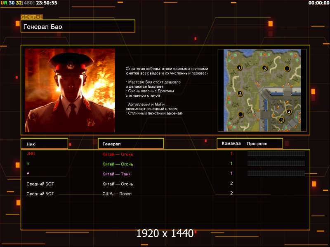Click the empty start marker below marker 2
The height and width of the screenshot is (247, 330).
point(240,114)
